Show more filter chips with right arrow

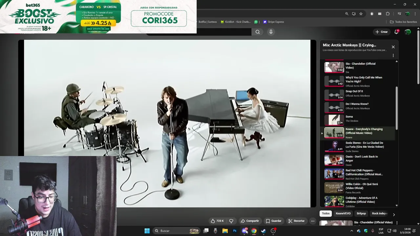pos(394,214)
